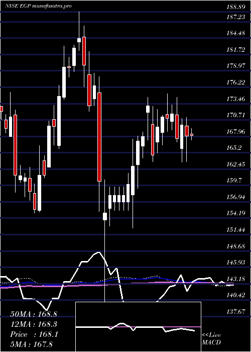Click the 184.48 price axis label
This screenshot has height=352, width=251.
pos(235,33)
